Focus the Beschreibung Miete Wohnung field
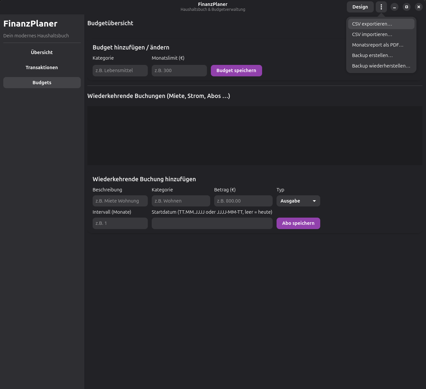Image resolution: width=426 pixels, height=389 pixels. click(120, 201)
